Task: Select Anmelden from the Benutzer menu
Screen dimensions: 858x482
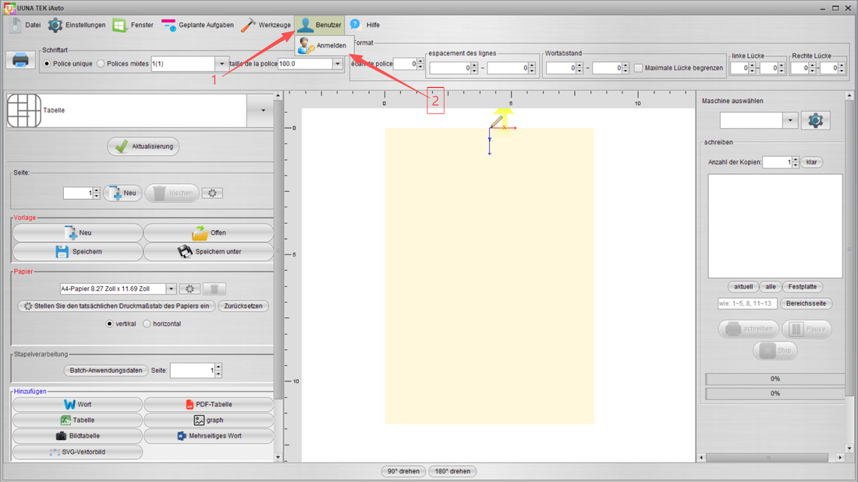Action: coord(323,46)
